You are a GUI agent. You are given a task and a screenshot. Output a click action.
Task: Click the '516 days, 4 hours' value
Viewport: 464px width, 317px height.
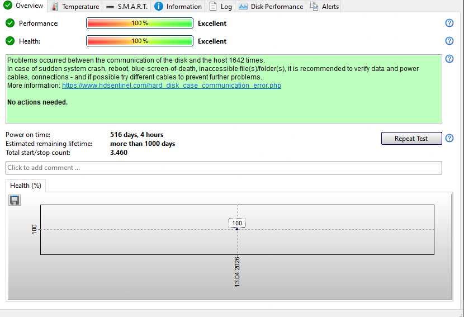(x=137, y=135)
